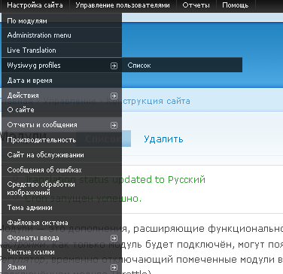
Task: Select Отчеты и сообщения menu entry
Action: [62, 125]
